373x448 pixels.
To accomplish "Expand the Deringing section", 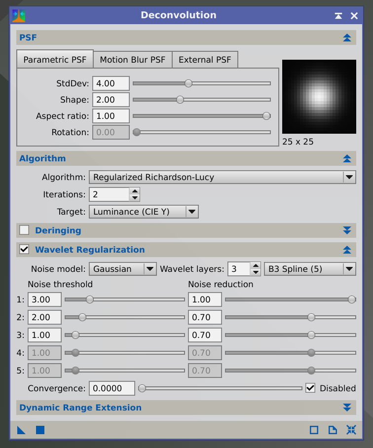I will point(347,230).
